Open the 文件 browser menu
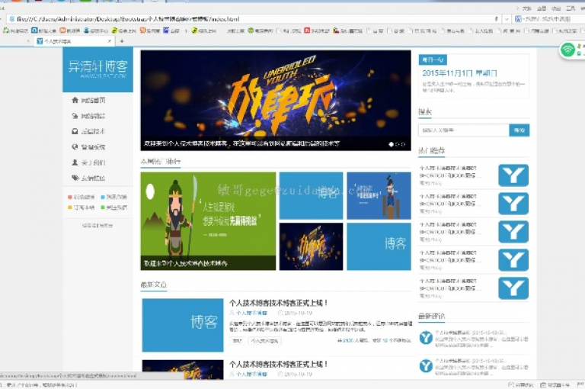The height and width of the screenshot is (389, 585). coord(527,8)
